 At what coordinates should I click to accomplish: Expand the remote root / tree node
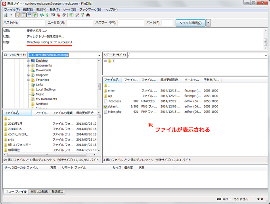point(105,61)
